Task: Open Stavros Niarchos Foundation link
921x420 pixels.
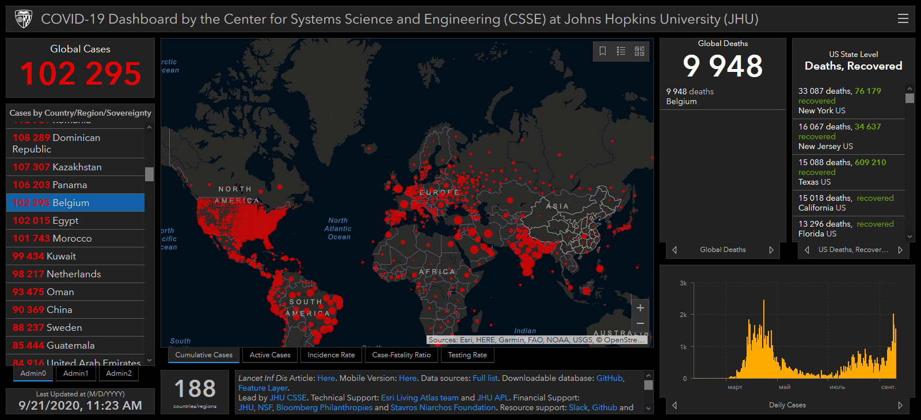Action: point(443,407)
